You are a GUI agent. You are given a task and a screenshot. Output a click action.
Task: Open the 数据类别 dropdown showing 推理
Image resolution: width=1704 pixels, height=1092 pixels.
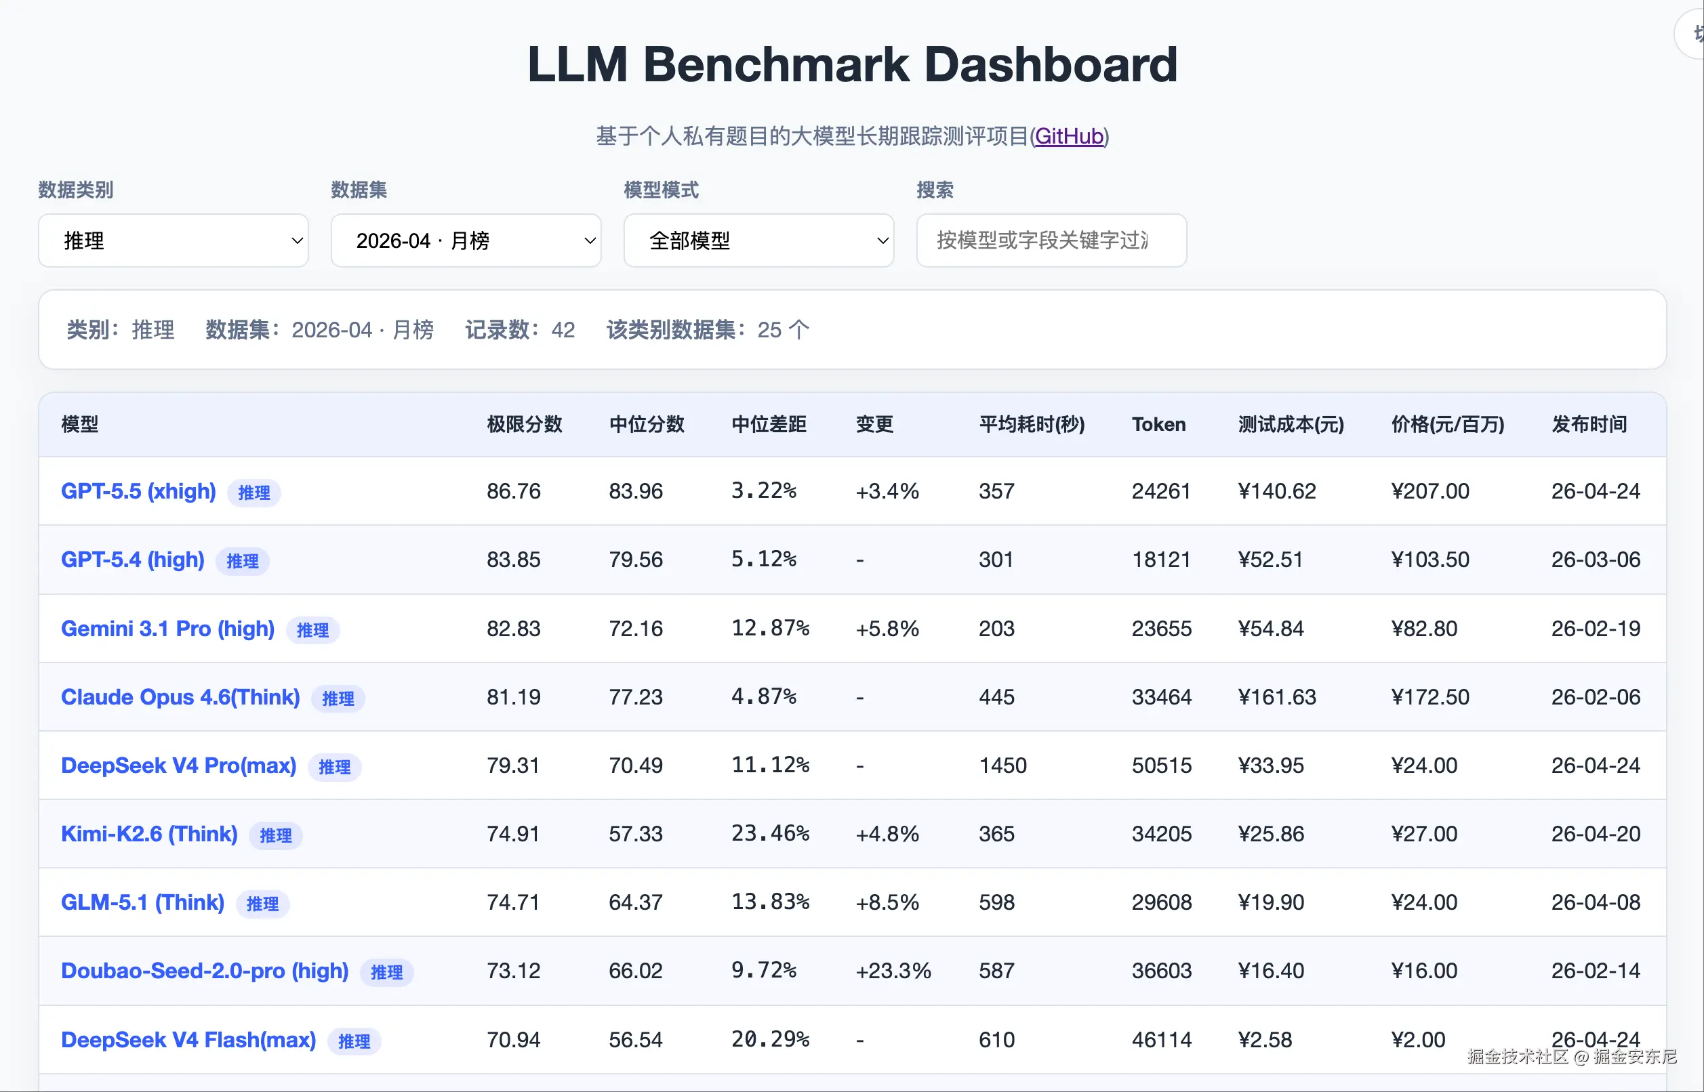[x=173, y=241]
